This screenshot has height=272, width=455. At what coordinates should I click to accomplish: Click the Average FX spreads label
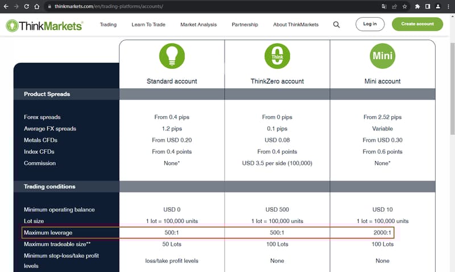coord(50,129)
